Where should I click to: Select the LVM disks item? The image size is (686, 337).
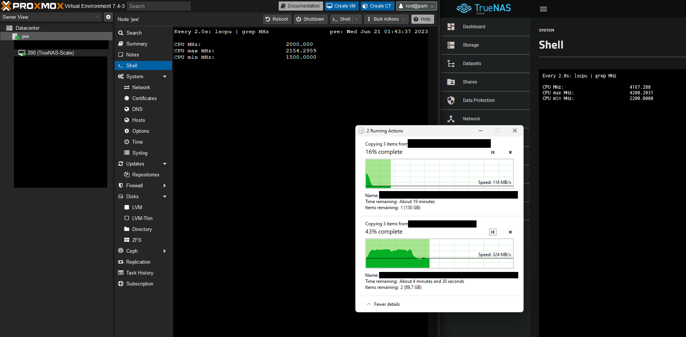tap(143, 208)
